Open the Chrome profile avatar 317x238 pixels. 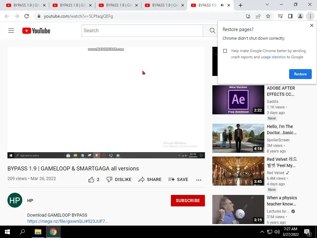300,16
